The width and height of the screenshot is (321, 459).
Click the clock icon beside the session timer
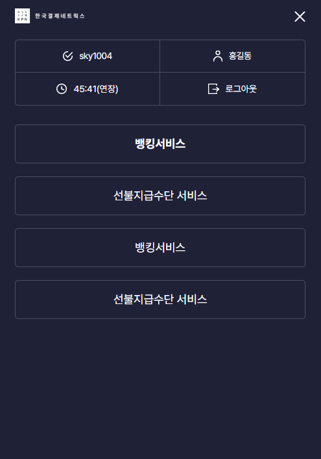pyautogui.click(x=62, y=89)
